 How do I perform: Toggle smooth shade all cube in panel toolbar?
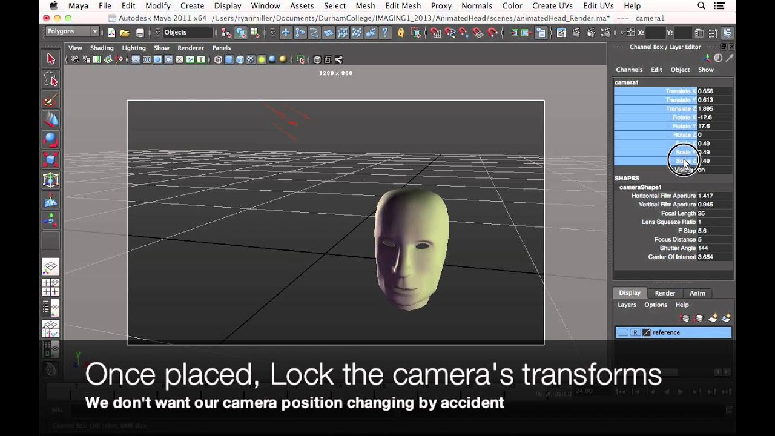(x=229, y=59)
